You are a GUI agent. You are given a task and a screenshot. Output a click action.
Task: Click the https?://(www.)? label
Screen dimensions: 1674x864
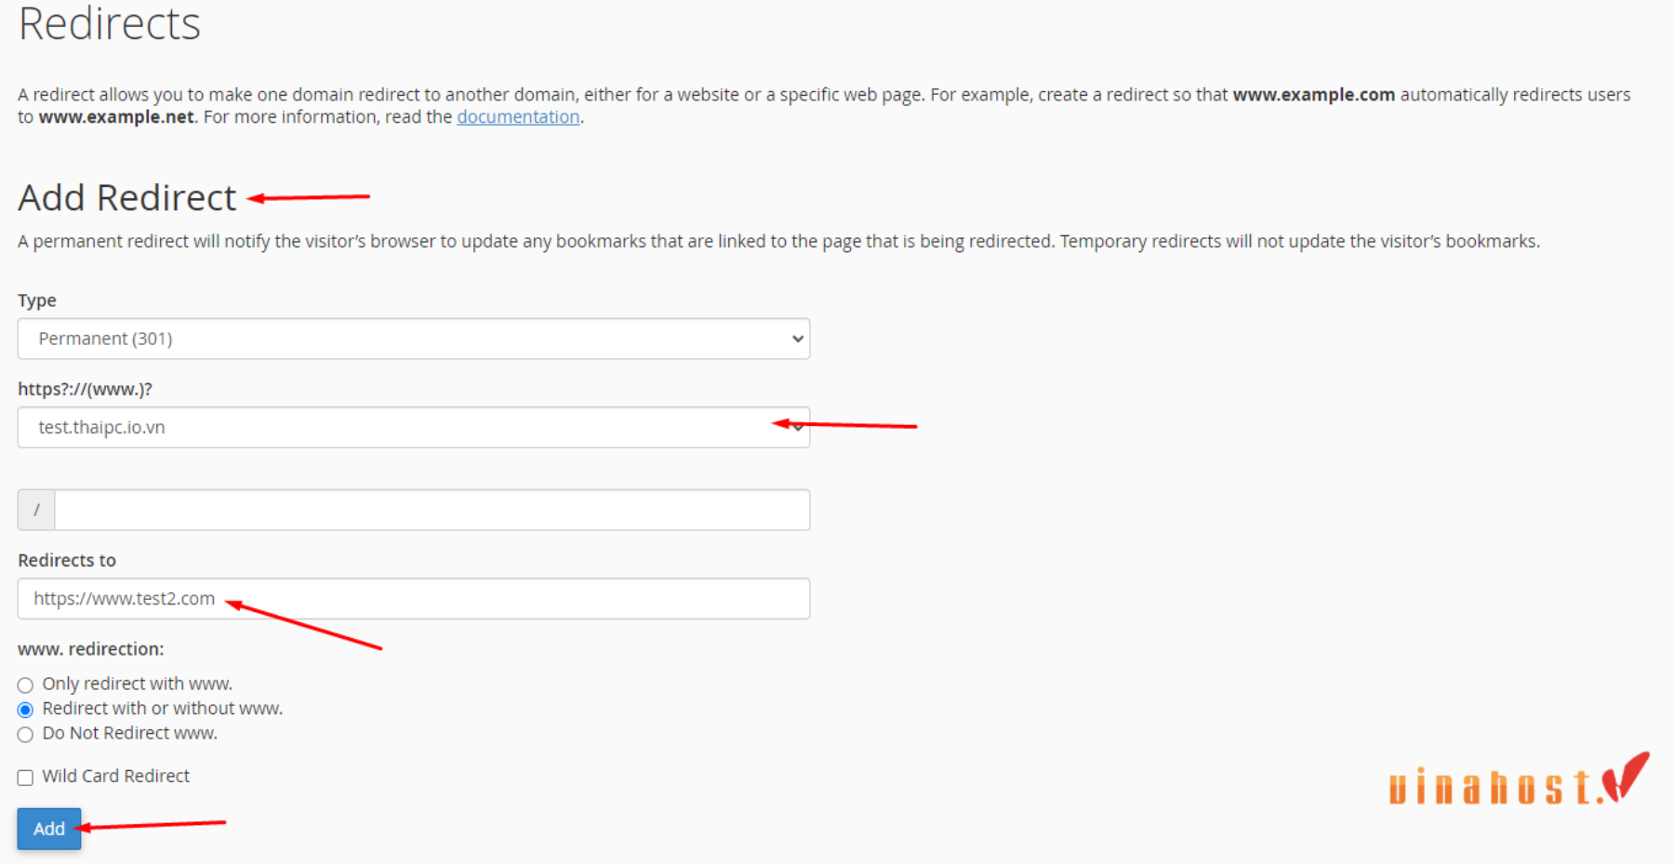pos(85,390)
